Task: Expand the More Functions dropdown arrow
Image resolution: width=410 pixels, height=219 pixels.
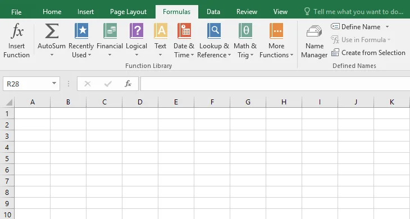Action: coord(291,55)
